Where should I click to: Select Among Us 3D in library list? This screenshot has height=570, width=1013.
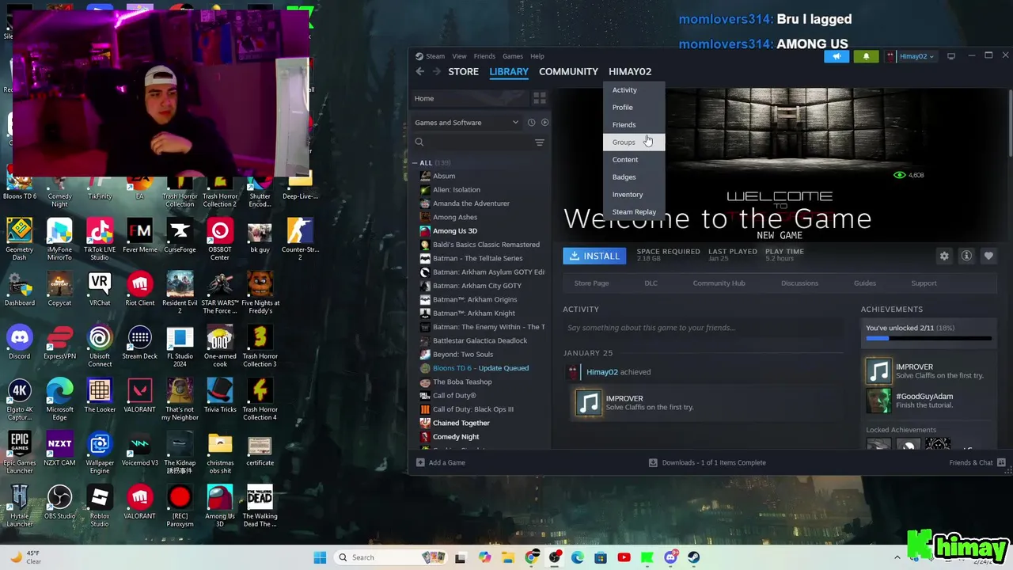click(455, 231)
